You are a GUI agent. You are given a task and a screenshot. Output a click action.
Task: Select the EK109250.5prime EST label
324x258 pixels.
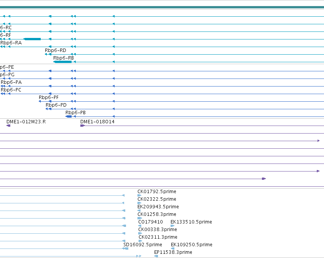[192, 245]
